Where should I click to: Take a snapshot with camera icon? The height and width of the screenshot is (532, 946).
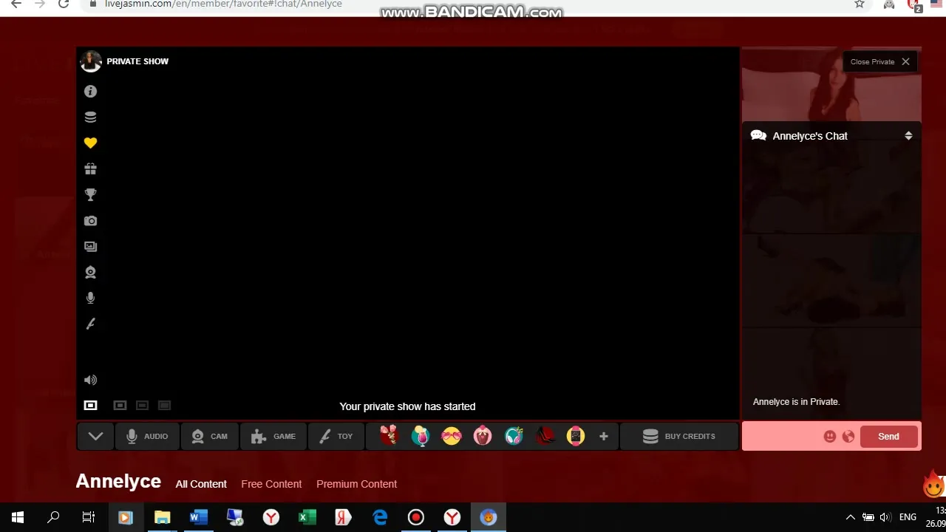coord(90,221)
